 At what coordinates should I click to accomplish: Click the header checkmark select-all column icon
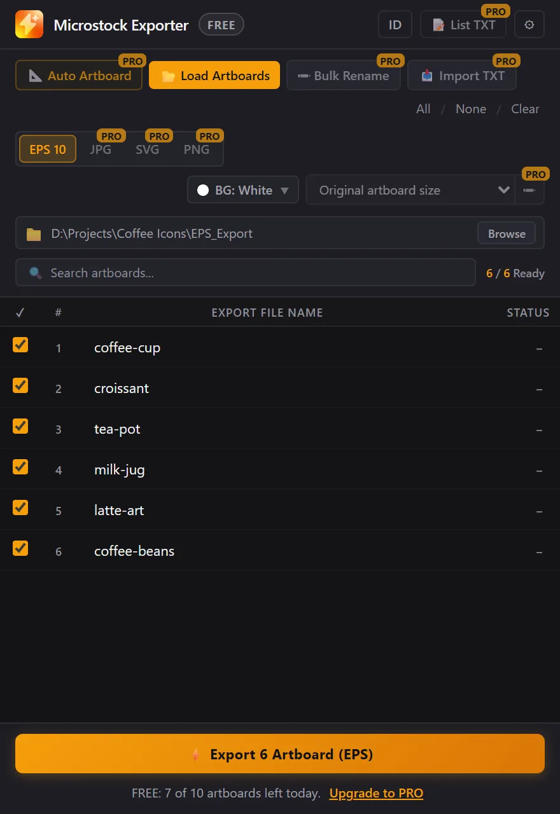click(x=20, y=312)
